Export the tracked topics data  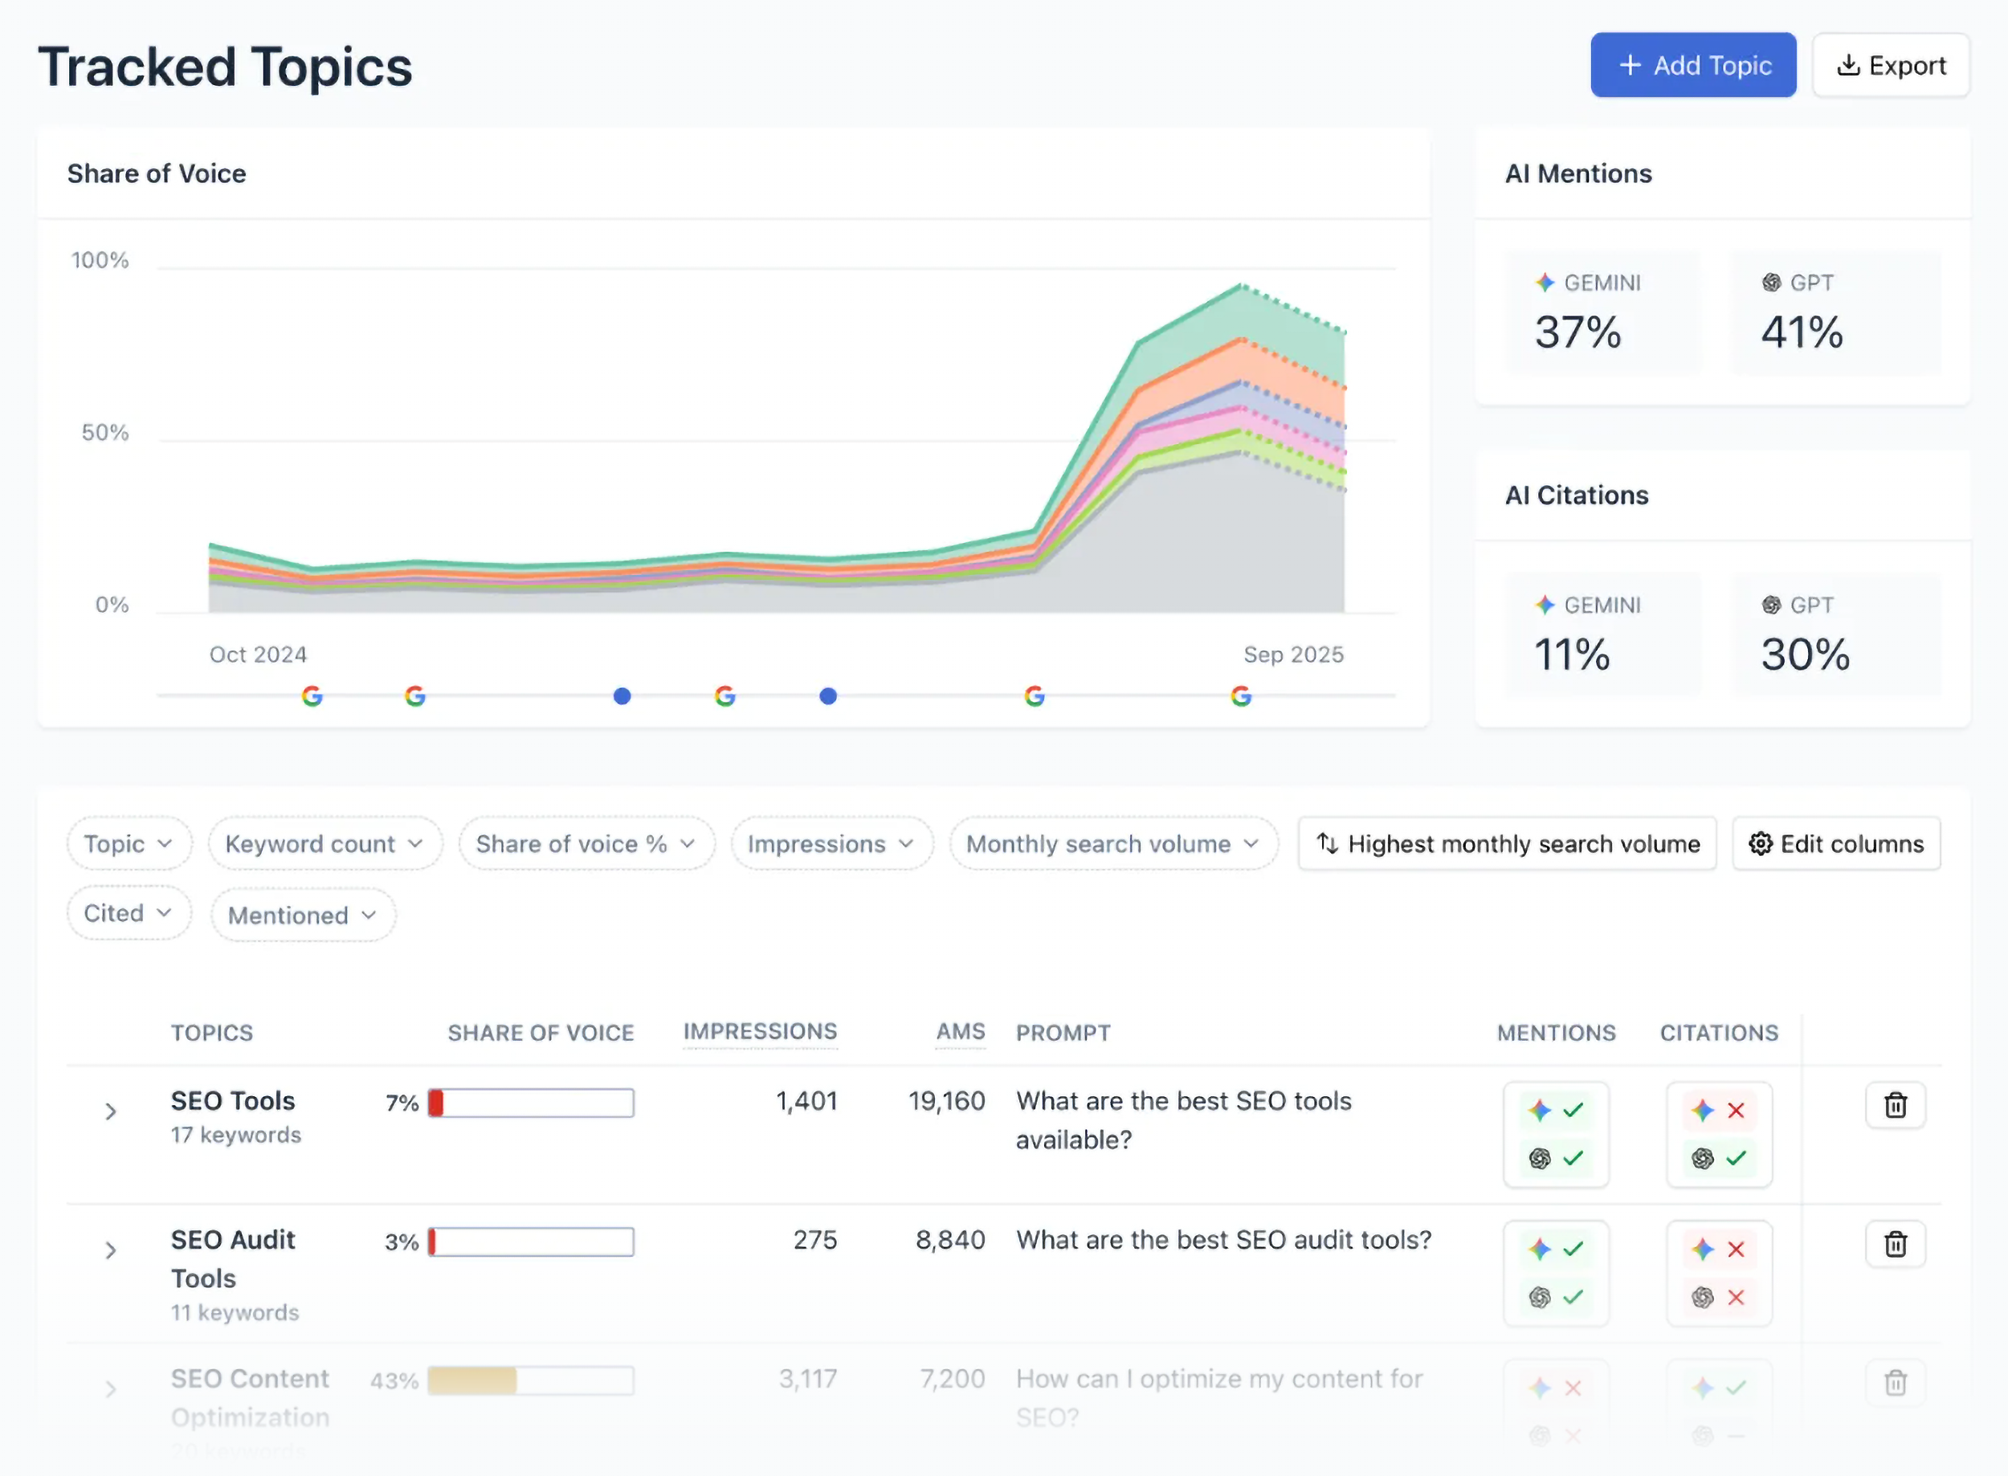click(x=1890, y=65)
